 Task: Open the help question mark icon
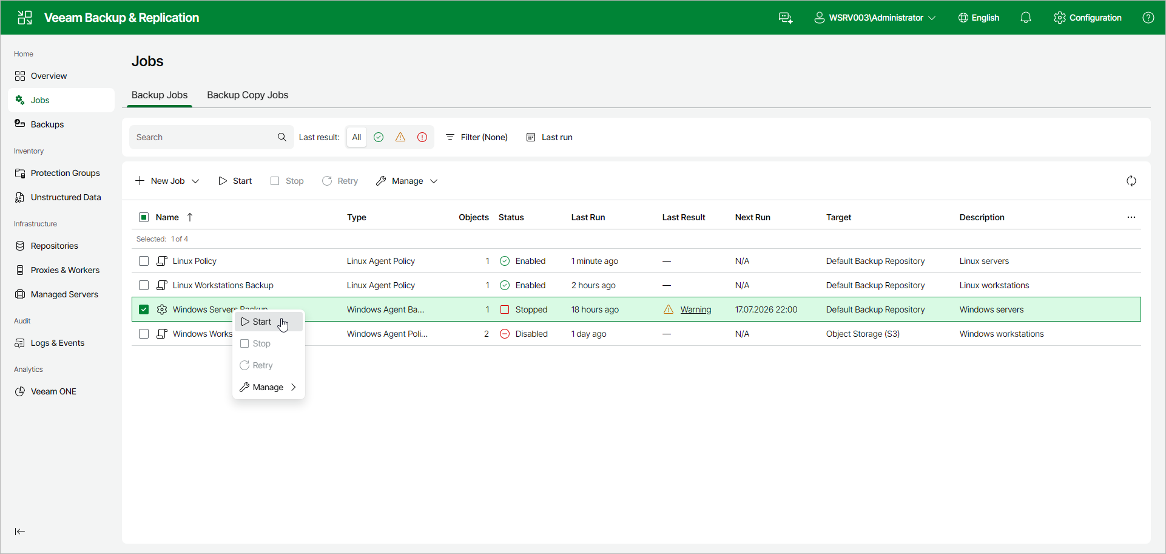(x=1148, y=18)
